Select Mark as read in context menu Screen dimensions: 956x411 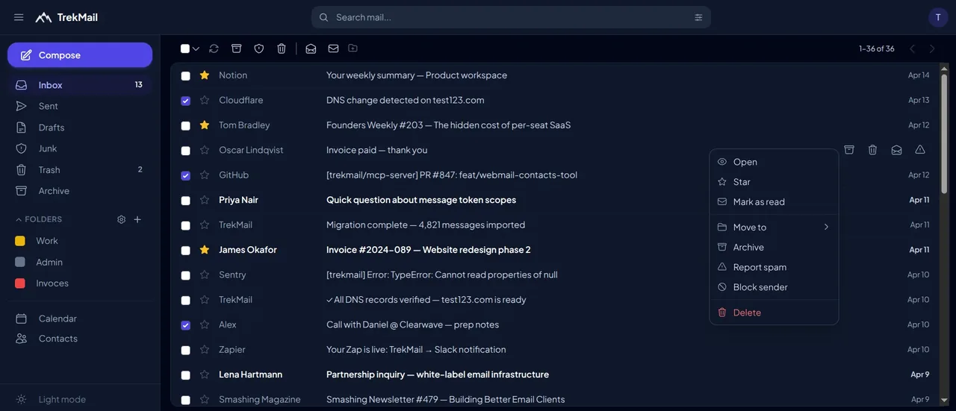[774, 202]
